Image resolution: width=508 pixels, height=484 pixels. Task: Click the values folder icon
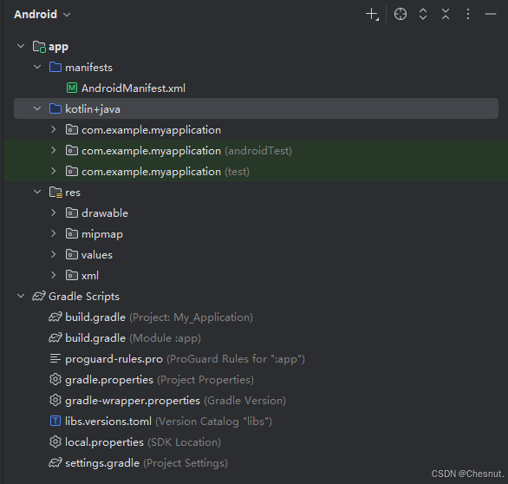[72, 254]
